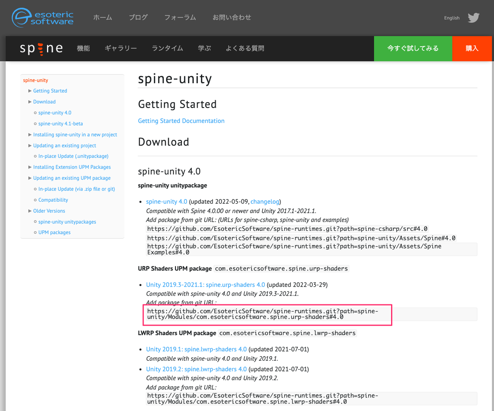494x411 pixels.
Task: Go to spine-unity 4.1-beta sidebar entry
Action: [x=61, y=124]
